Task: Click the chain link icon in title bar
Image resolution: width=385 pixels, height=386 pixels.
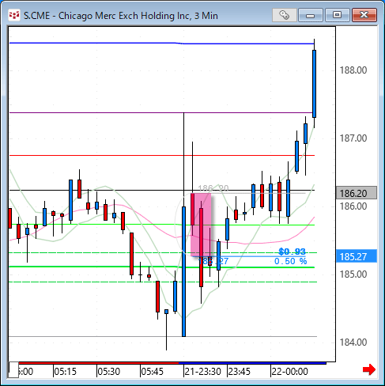Action: point(285,15)
